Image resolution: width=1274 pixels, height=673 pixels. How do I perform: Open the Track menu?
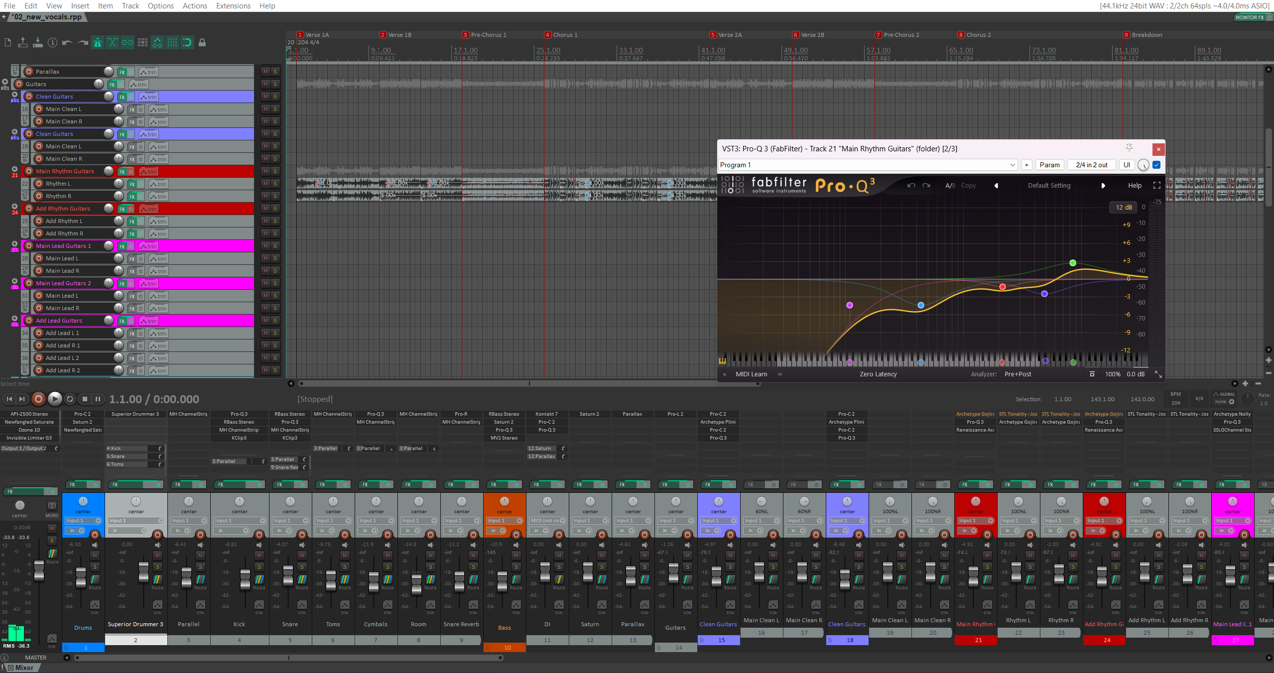click(130, 5)
